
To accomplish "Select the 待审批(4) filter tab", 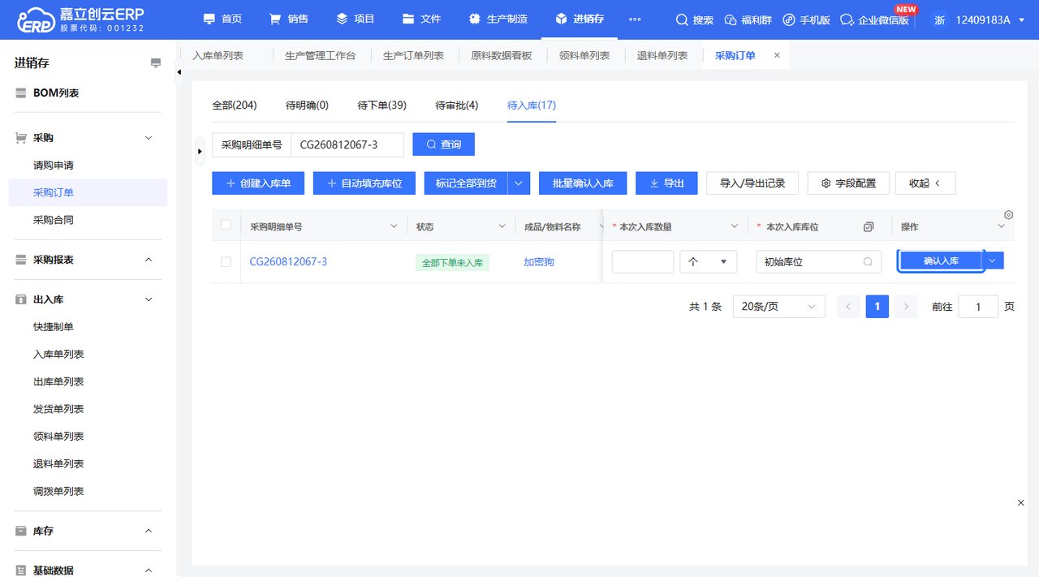I will pos(457,105).
